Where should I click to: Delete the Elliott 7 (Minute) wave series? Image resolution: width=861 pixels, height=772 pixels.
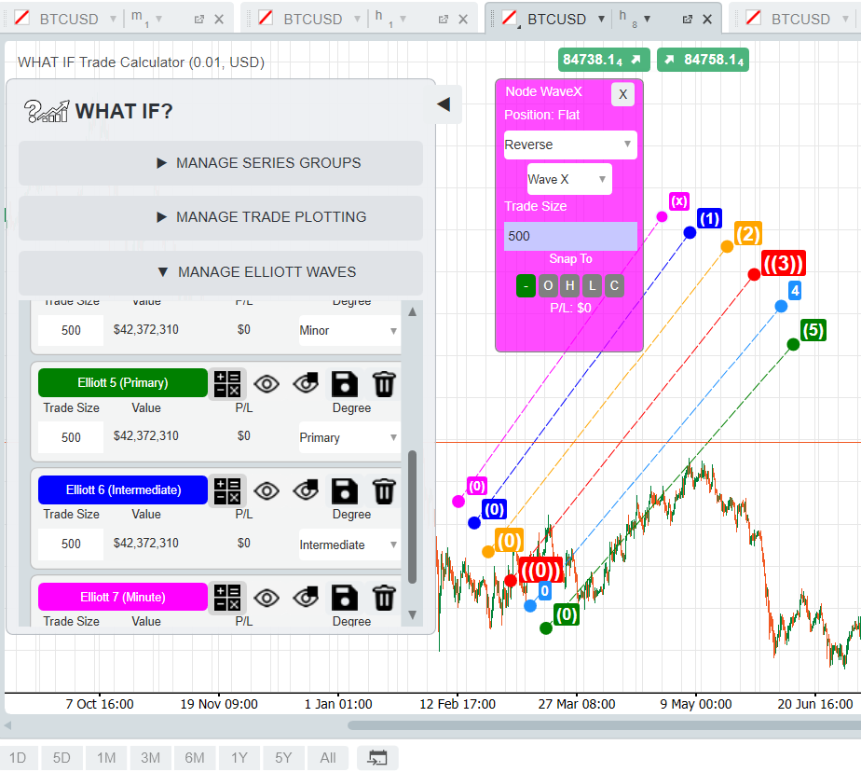point(384,598)
